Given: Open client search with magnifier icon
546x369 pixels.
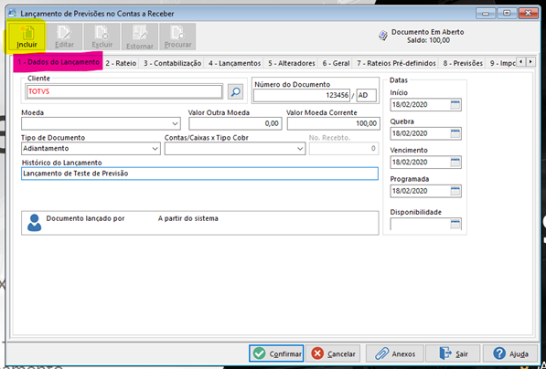Looking at the screenshot, I should pos(235,92).
